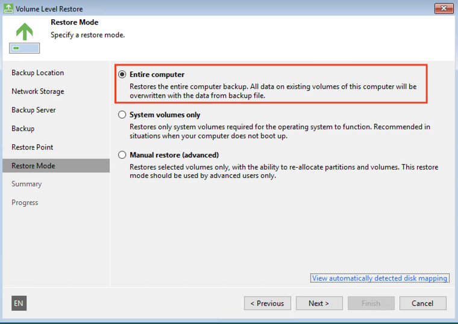This screenshot has height=324, width=458.
Task: Click the Finish button
Action: (371, 304)
